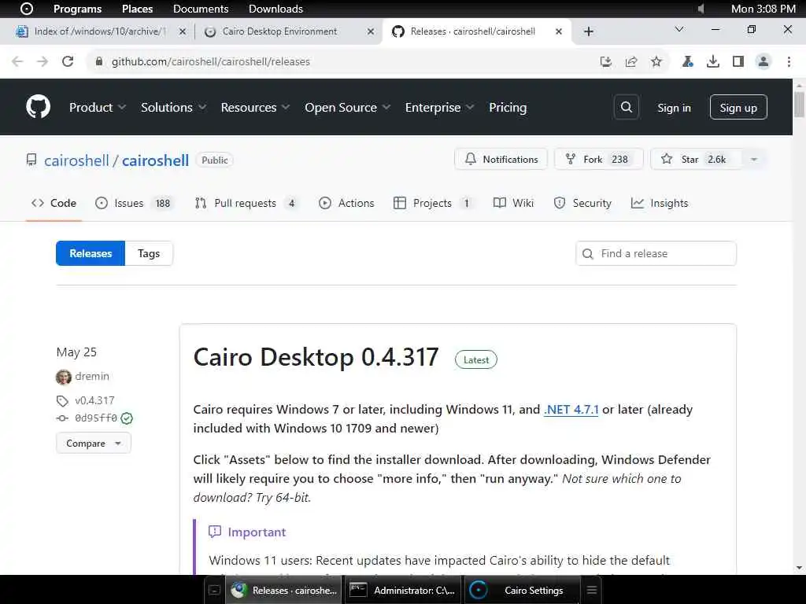The height and width of the screenshot is (604, 806).
Task: Open the cairoshell owner link
Action: coord(76,160)
